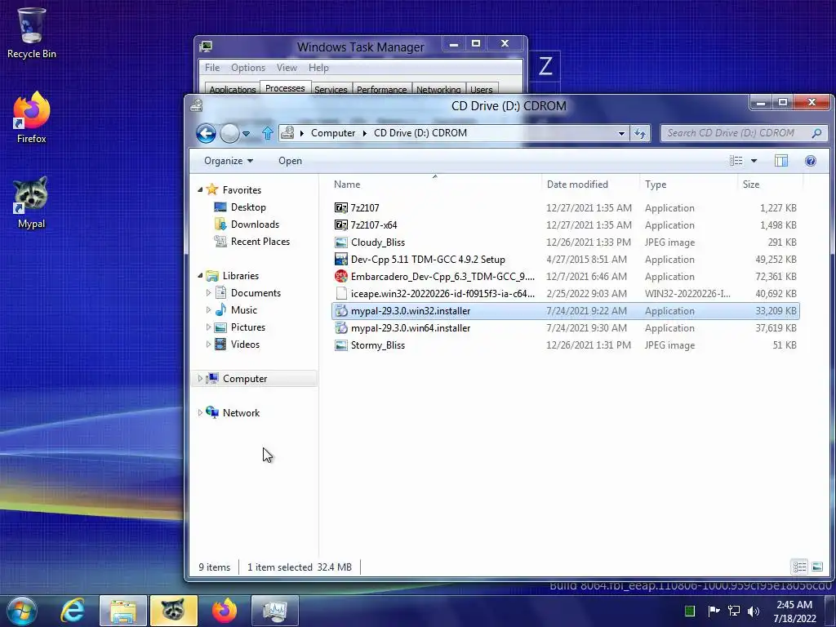Open the Organize menu
The image size is (836, 627).
(229, 161)
